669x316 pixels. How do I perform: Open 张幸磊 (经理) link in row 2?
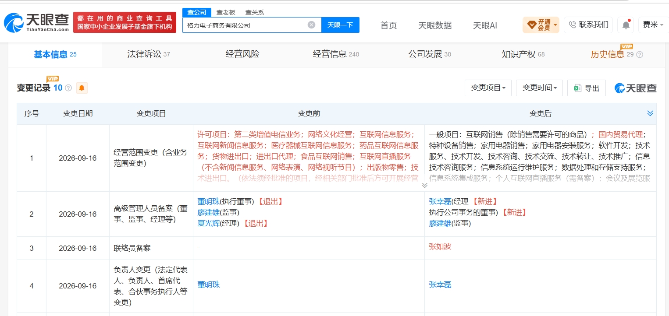pyautogui.click(x=440, y=201)
